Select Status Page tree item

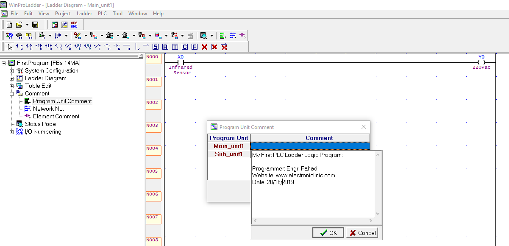[40, 124]
